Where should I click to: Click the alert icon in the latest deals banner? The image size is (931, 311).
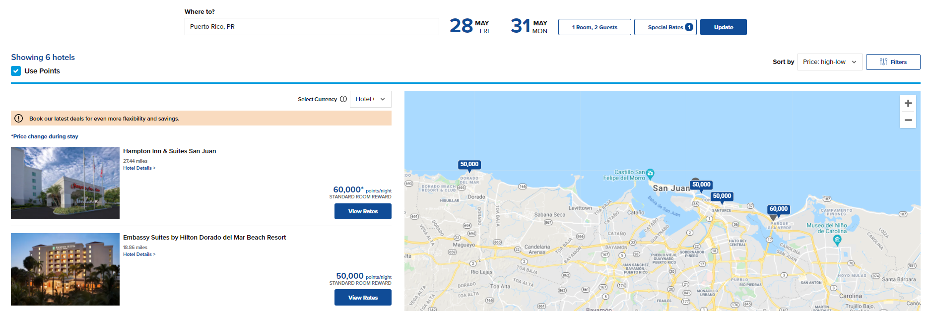19,119
